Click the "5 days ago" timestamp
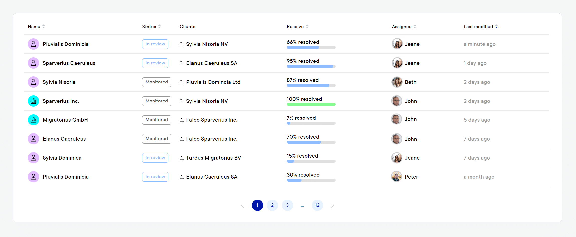 pos(477,120)
